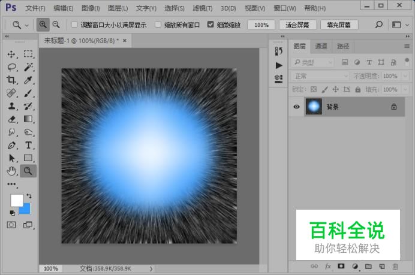Open the 图像(I) menu
Image resolution: width=415 pixels, height=275 pixels.
point(91,8)
